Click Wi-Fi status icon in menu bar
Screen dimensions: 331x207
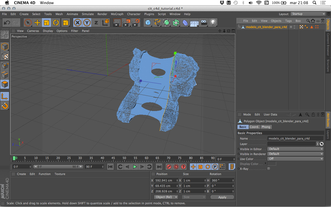point(259,3)
